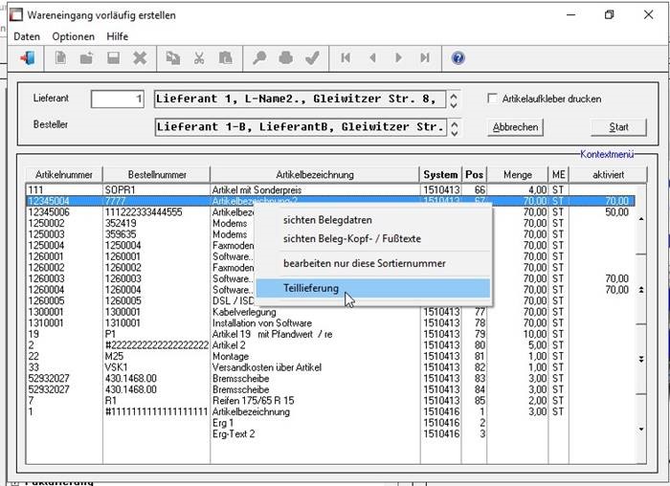Click the double down arrow list scroller

click(641, 359)
